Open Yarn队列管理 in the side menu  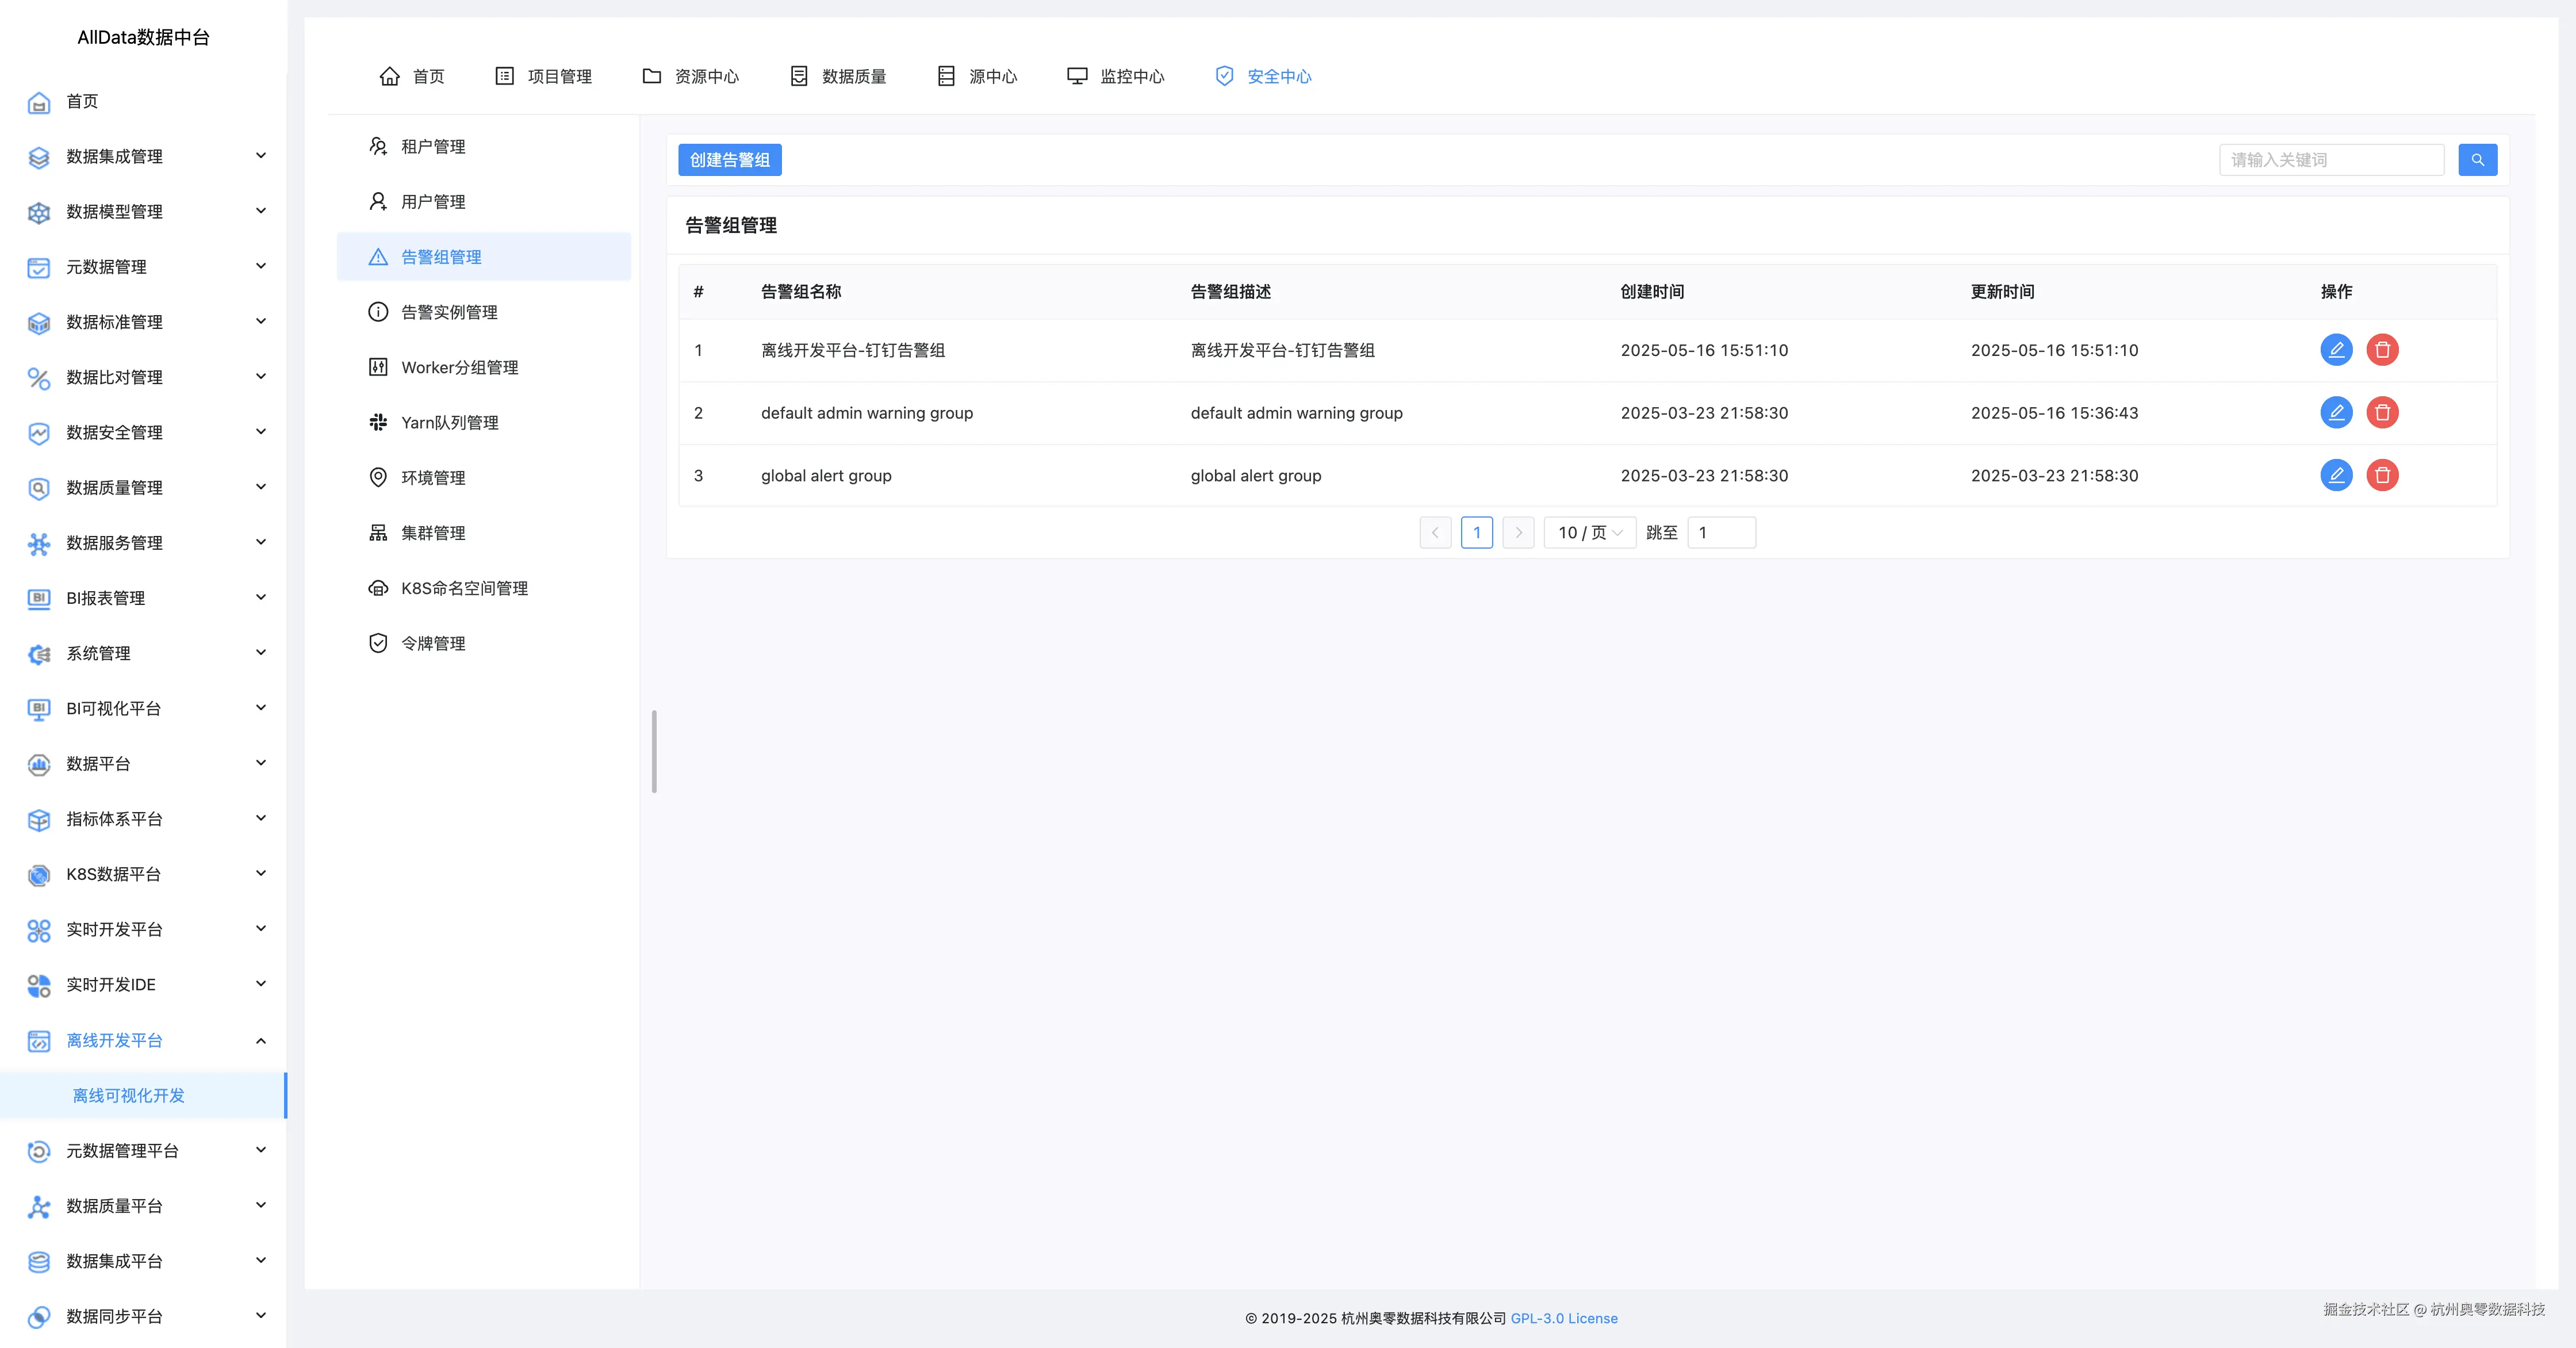pyautogui.click(x=449, y=422)
